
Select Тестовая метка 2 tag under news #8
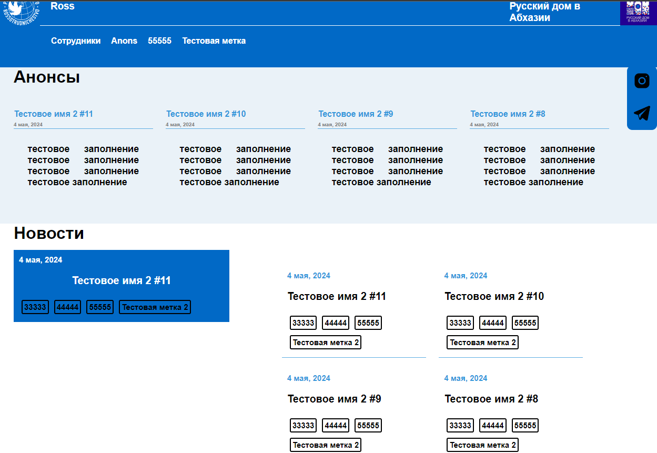[482, 445]
